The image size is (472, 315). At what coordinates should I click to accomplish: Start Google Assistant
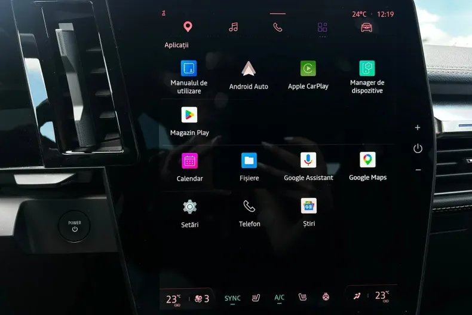coord(308,167)
